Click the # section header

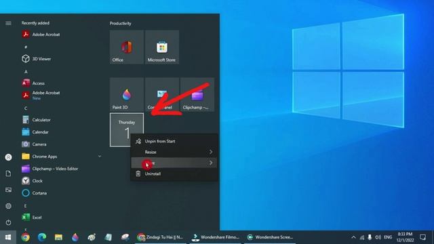coord(26,47)
